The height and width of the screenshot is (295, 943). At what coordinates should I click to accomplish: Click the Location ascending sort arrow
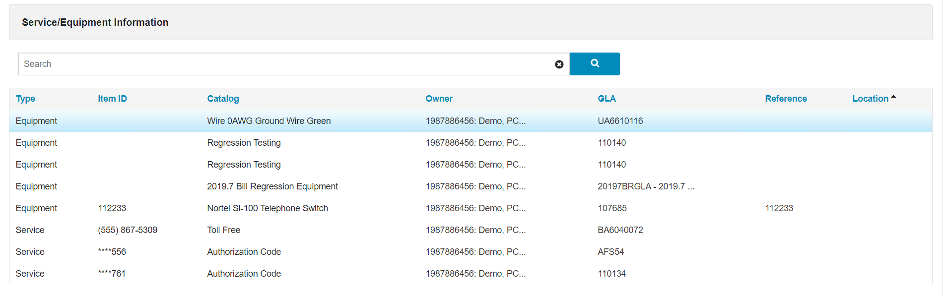tap(893, 97)
